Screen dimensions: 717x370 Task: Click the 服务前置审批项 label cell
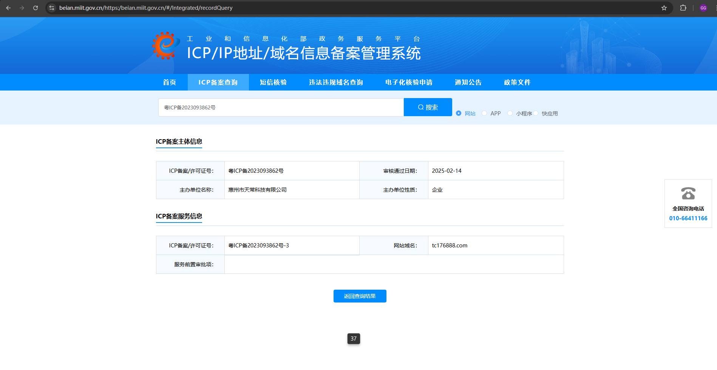(x=190, y=264)
